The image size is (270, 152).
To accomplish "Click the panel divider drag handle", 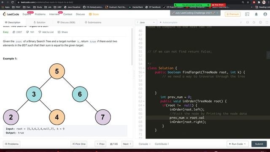I will tap(134, 75).
